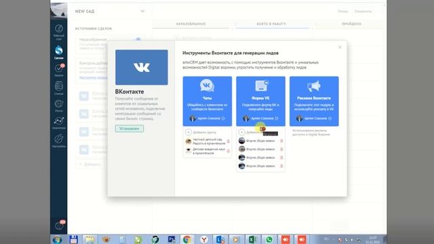This screenshot has height=244, width=434.
Task: Open the Настройки sidebar icon
Action: click(x=59, y=140)
